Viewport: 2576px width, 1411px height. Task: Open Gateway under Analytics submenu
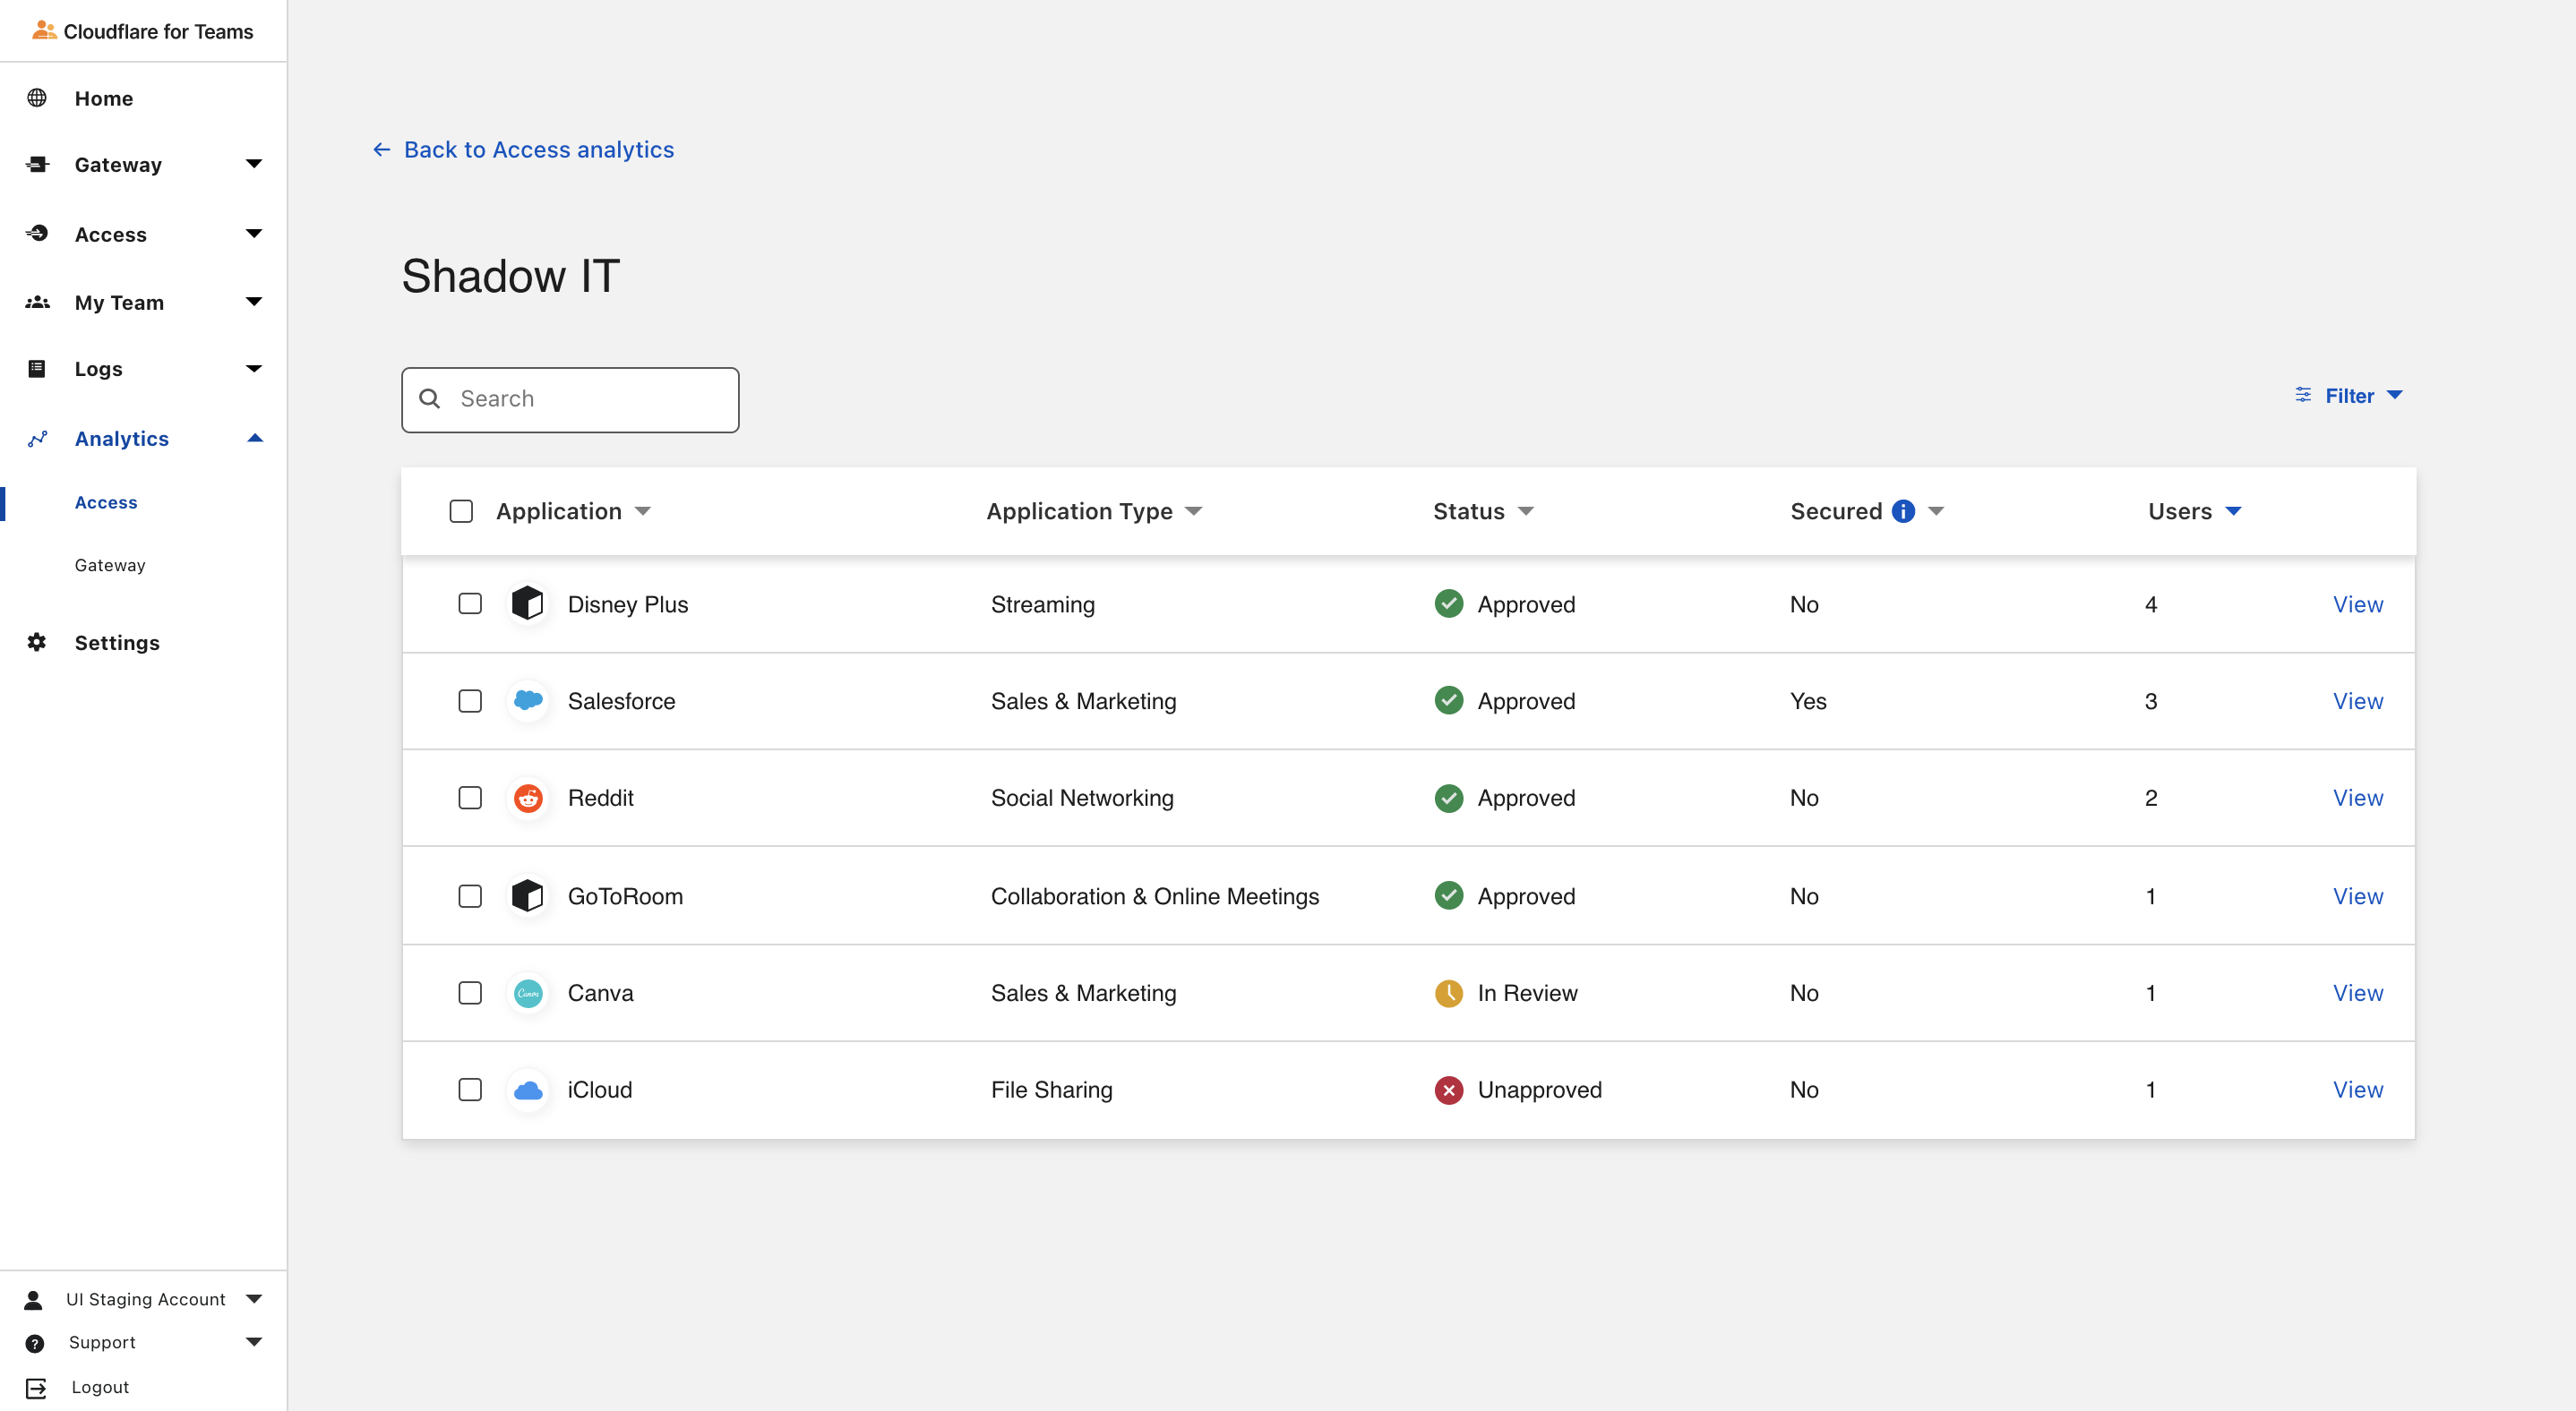pos(110,565)
